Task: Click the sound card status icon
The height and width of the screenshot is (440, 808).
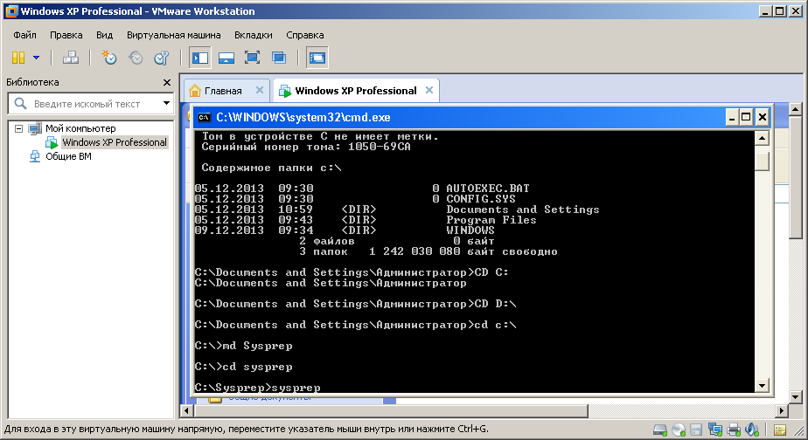Action: click(752, 430)
